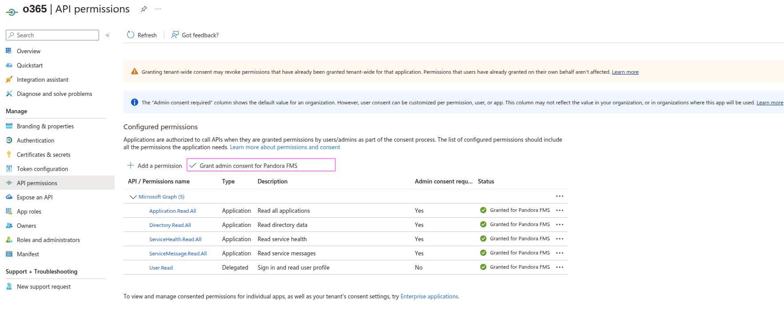
Task: Click the Expose an API cloud icon
Action: [9, 197]
